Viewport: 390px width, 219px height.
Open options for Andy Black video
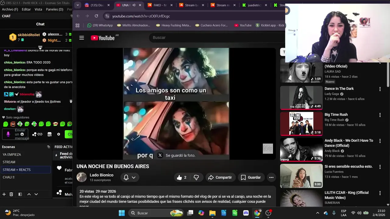tap(380, 141)
